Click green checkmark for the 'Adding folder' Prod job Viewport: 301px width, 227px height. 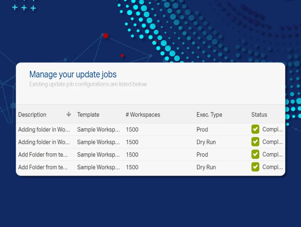coord(255,129)
